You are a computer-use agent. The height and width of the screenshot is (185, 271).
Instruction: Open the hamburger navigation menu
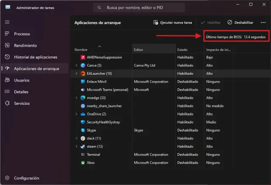[x=7, y=22]
